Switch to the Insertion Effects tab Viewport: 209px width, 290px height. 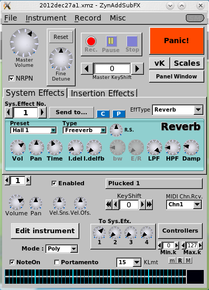pyautogui.click(x=102, y=93)
